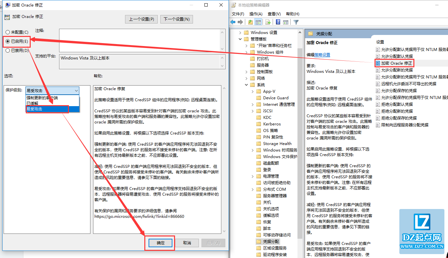
Task: Select the Storage Health tree item
Action: click(x=277, y=143)
